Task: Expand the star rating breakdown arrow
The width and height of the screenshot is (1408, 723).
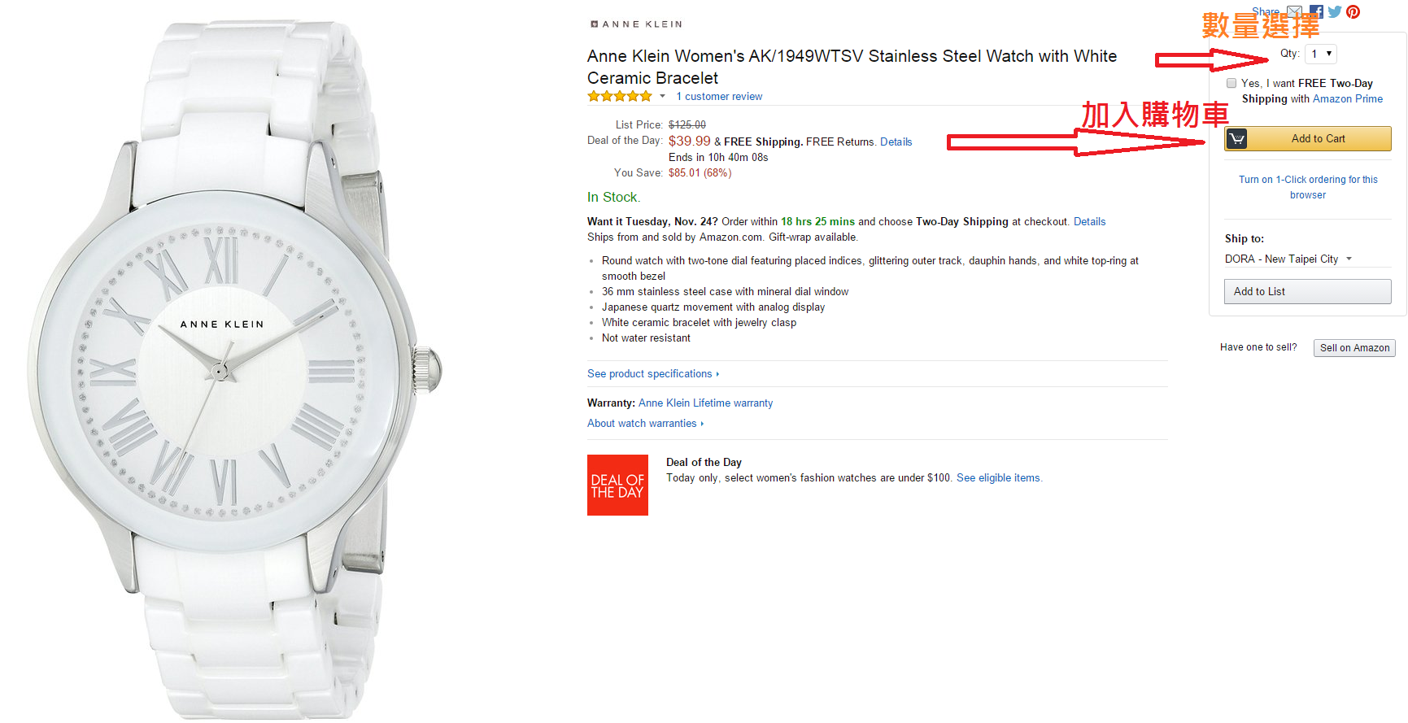Action: tap(662, 97)
